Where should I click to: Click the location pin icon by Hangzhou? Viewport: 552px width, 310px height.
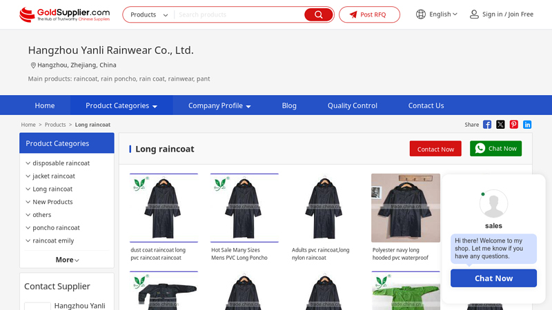point(33,65)
